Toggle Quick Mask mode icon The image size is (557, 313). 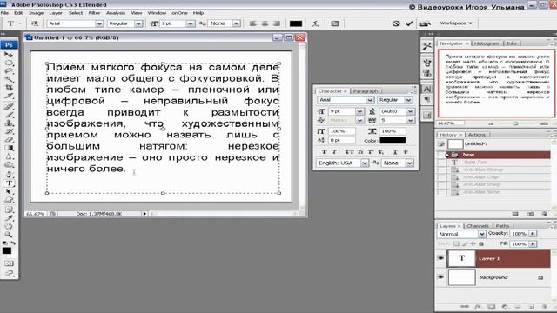[x=9, y=263]
